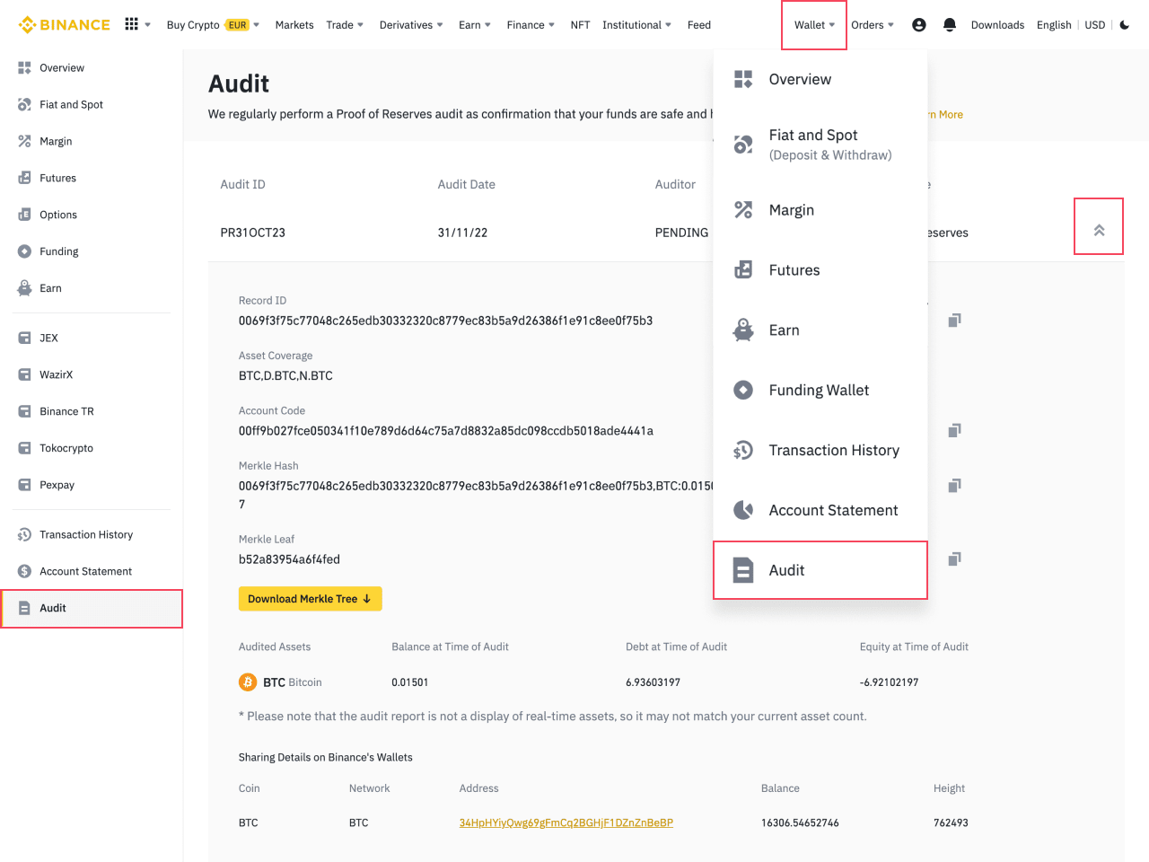
Task: Open the BTC wallet address link
Action: [x=566, y=822]
